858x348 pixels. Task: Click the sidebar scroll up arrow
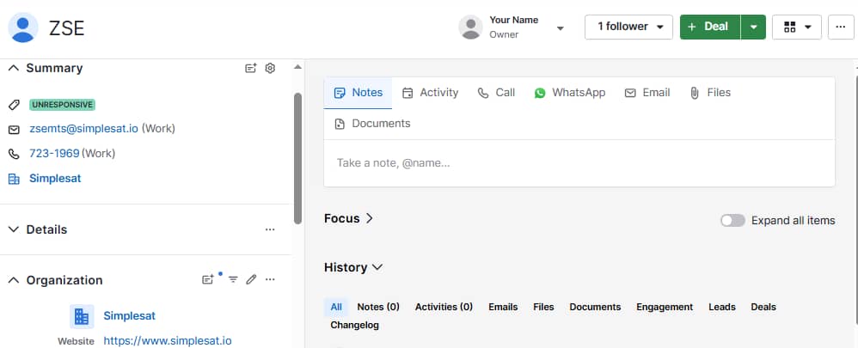297,67
